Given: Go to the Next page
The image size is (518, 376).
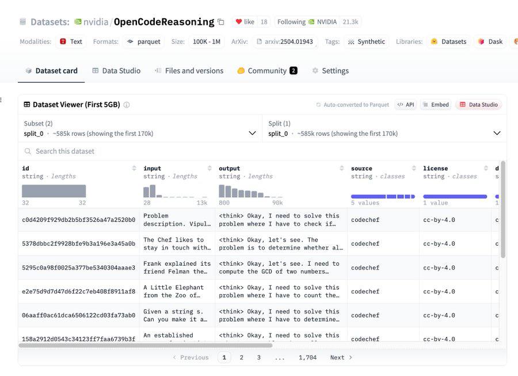Looking at the screenshot, I should 341,358.
